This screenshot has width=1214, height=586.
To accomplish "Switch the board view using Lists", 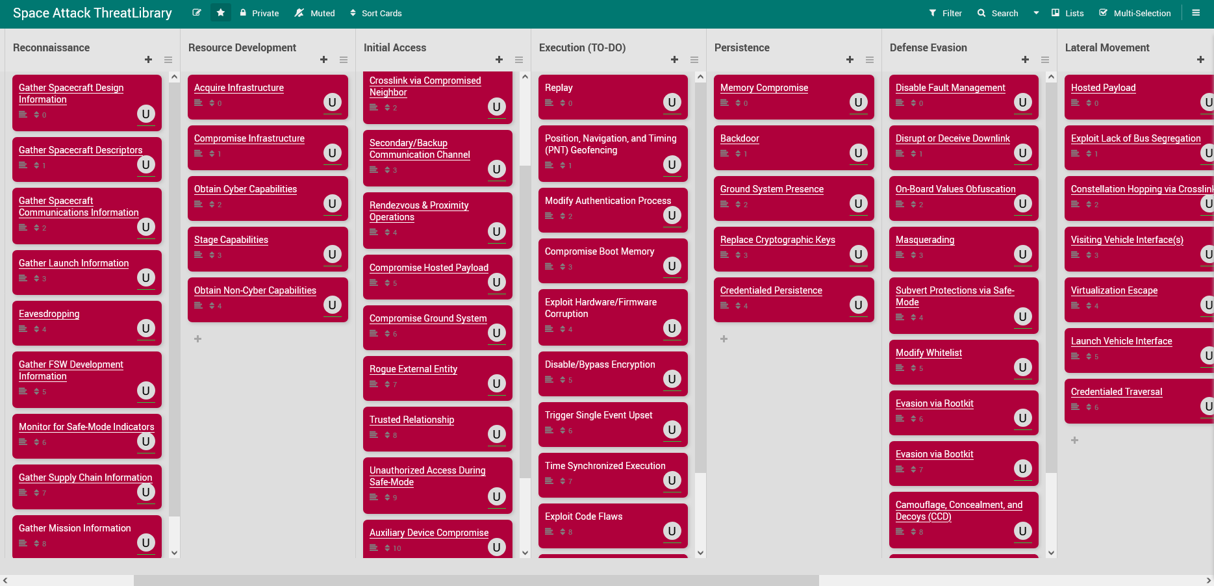I will click(1067, 13).
